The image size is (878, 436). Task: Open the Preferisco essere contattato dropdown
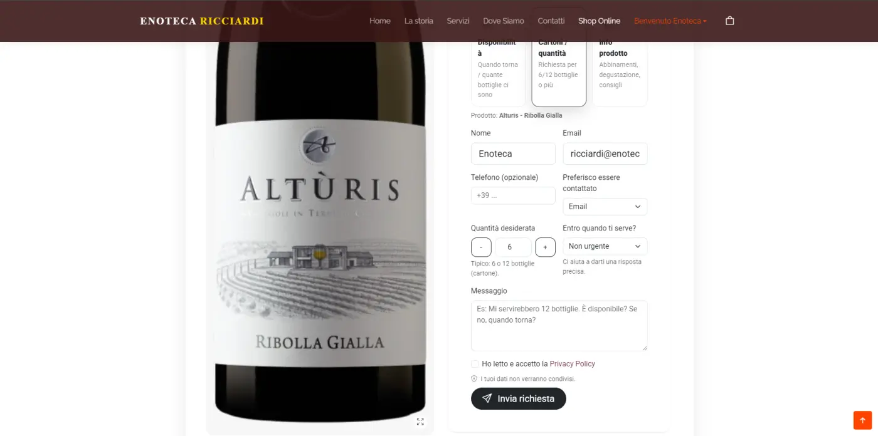[605, 207]
